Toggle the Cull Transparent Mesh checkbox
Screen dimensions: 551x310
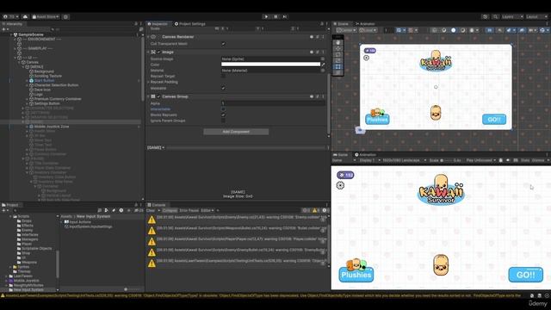tap(223, 44)
